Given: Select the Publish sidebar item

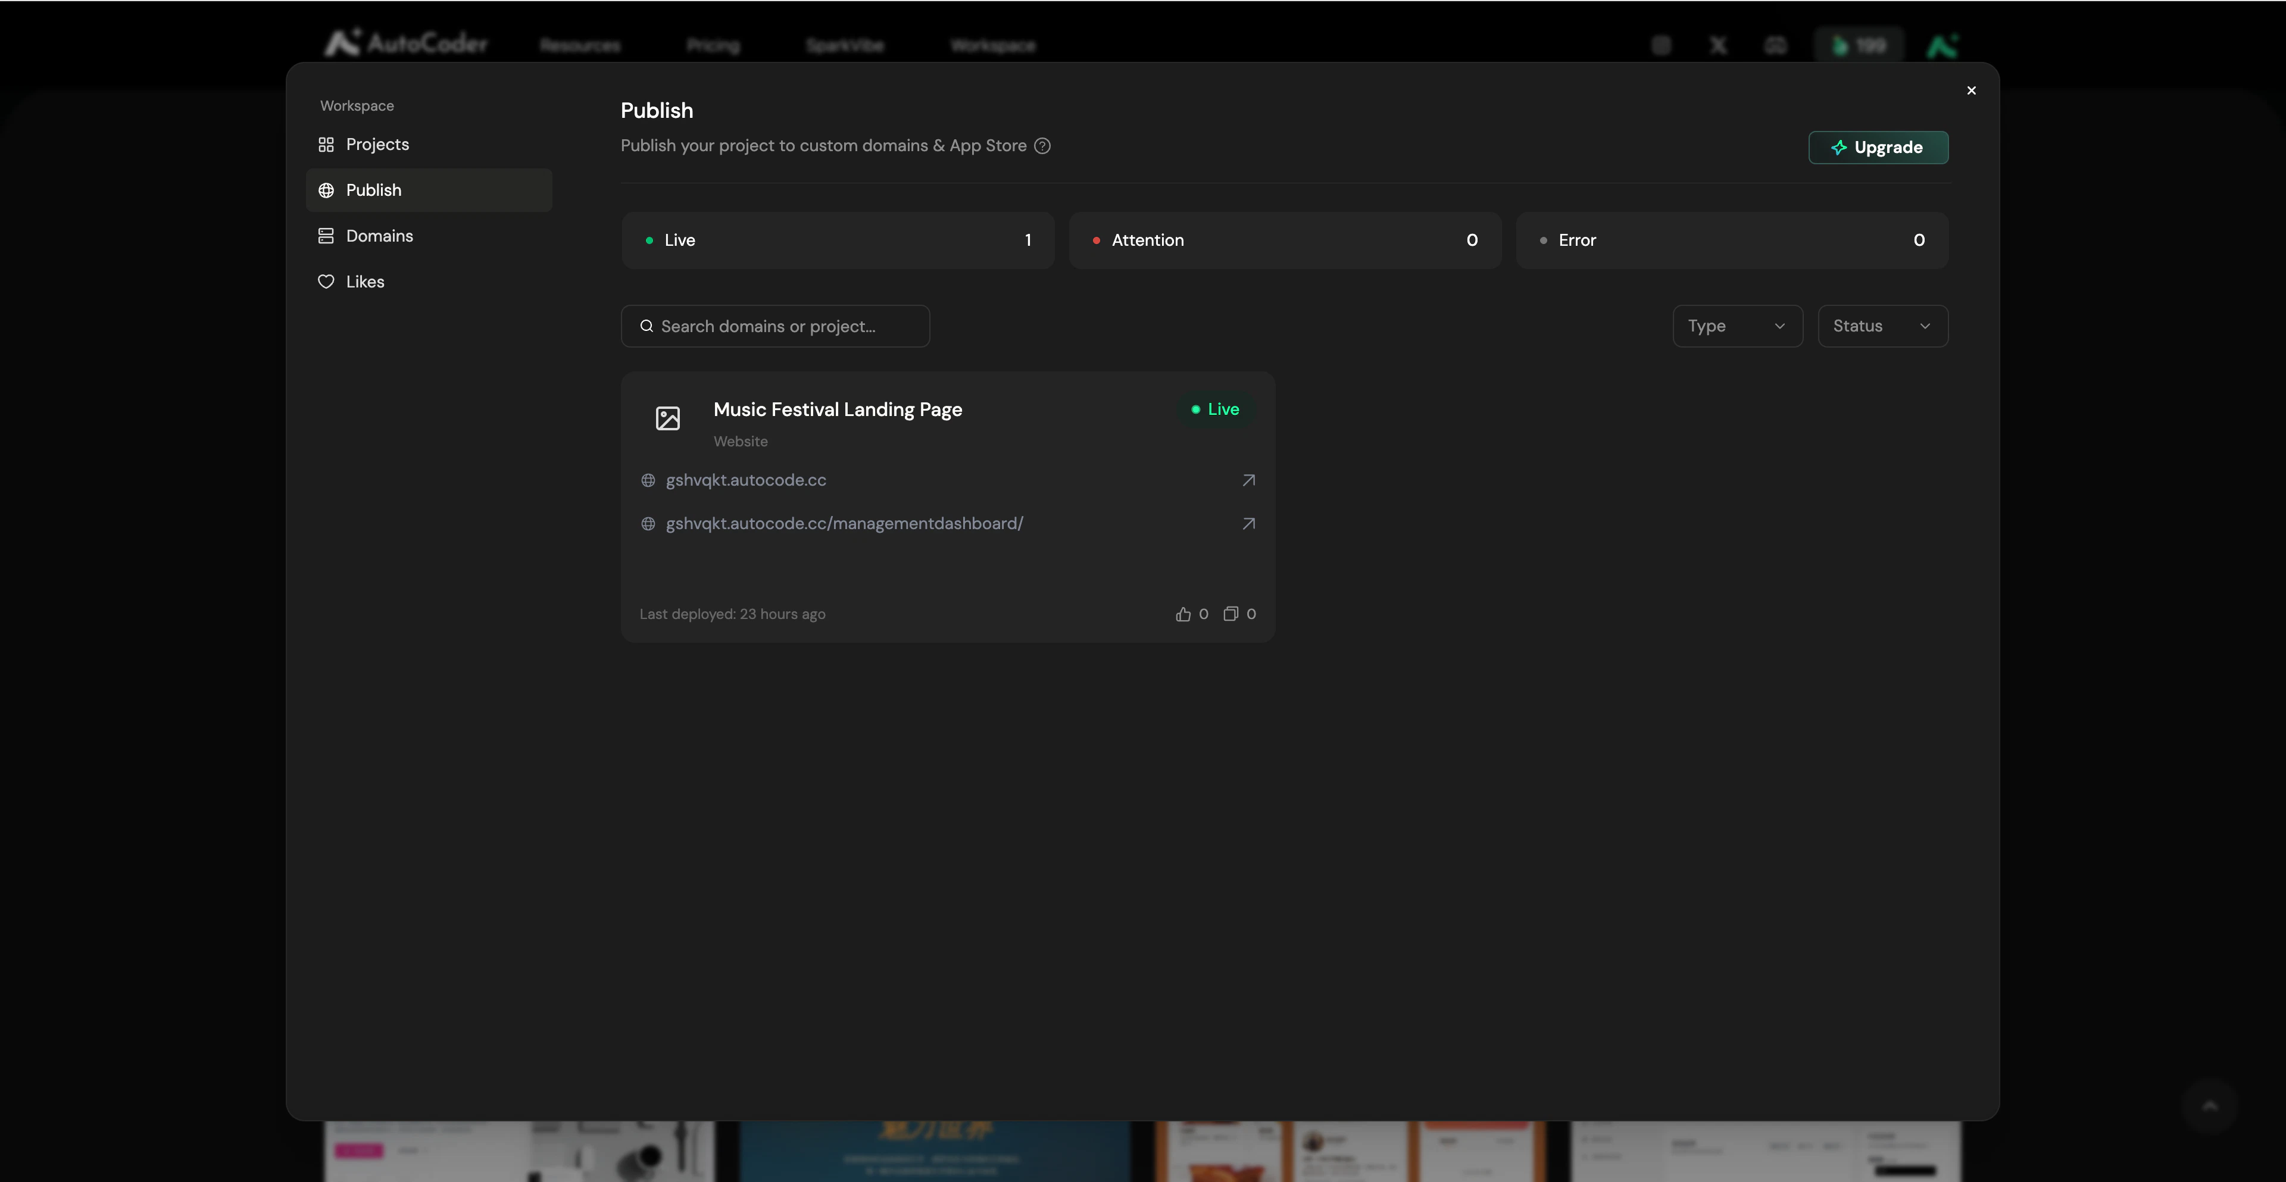Looking at the screenshot, I should pos(374,190).
